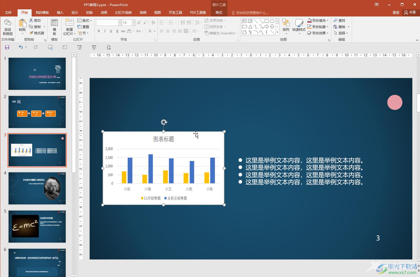Viewport: 420px width, 277px height.
Task: Click the Find (查找) button
Action: (339, 21)
